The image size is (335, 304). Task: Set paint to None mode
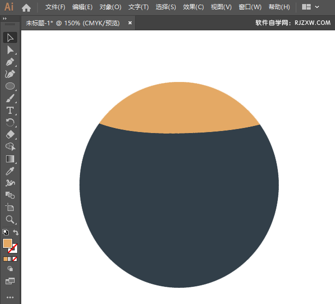point(15,259)
